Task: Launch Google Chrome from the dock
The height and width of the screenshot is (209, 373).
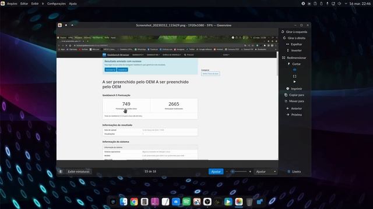Action: pyautogui.click(x=134, y=201)
